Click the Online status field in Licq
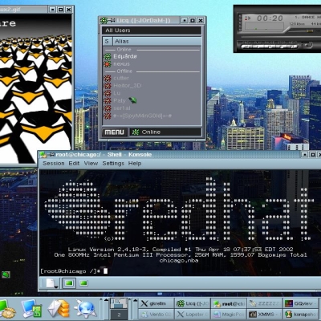Screen dimensions: 321x321 [165, 132]
